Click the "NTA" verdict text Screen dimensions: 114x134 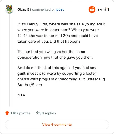coord(21,95)
